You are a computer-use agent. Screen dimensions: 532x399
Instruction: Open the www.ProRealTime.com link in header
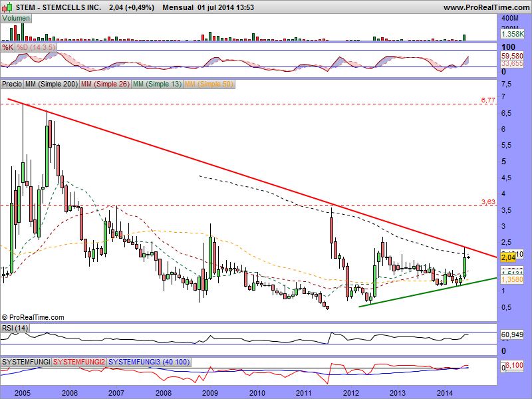487,7
